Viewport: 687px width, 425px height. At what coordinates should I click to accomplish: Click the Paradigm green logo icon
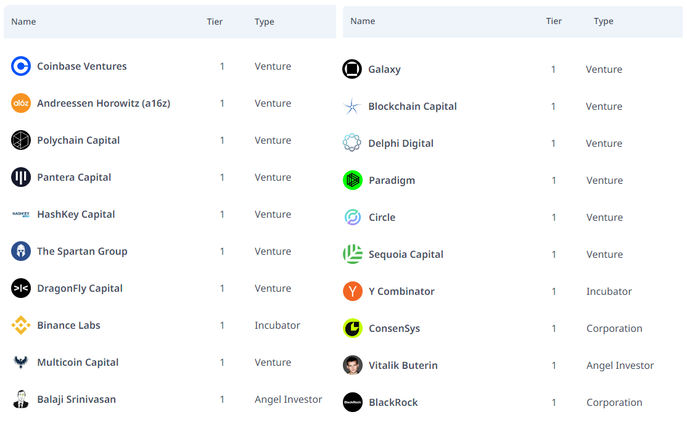pos(353,180)
